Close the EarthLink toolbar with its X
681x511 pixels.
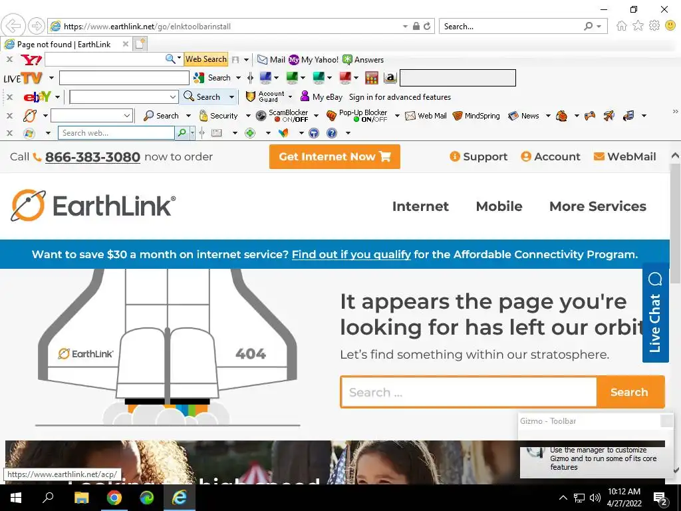[x=9, y=116]
